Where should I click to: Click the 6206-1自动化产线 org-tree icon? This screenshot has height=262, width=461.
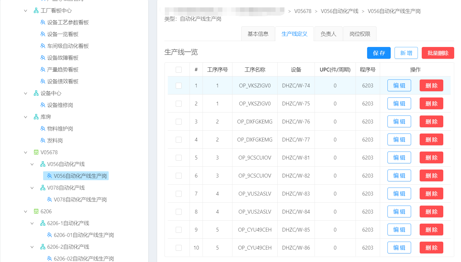click(43, 223)
